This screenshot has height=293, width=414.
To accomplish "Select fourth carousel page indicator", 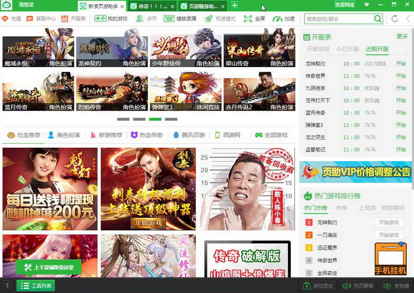I will tap(171, 119).
